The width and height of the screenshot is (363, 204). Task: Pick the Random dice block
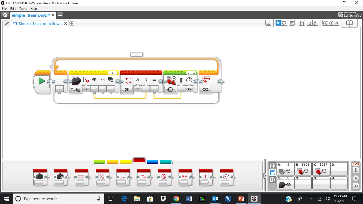[226, 177]
